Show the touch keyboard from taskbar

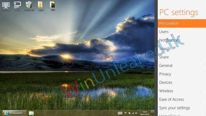tap(120, 113)
